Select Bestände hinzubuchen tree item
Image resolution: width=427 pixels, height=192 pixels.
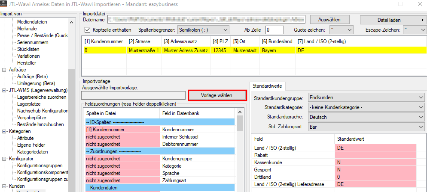pos(40,124)
